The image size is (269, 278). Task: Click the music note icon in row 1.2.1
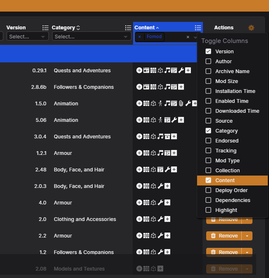[x=160, y=153]
